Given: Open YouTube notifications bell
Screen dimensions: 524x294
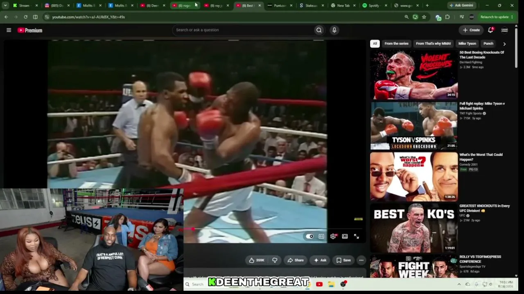Looking at the screenshot, I should pyautogui.click(x=490, y=30).
